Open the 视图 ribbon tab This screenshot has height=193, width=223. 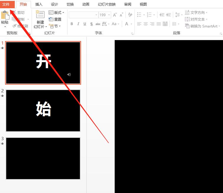pyautogui.click(x=143, y=4)
